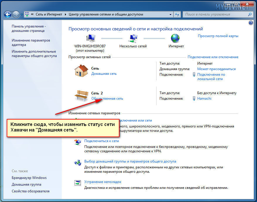This screenshot has height=202, width=257.
Task: Click the Общественная сеть link
Action: 107,99
